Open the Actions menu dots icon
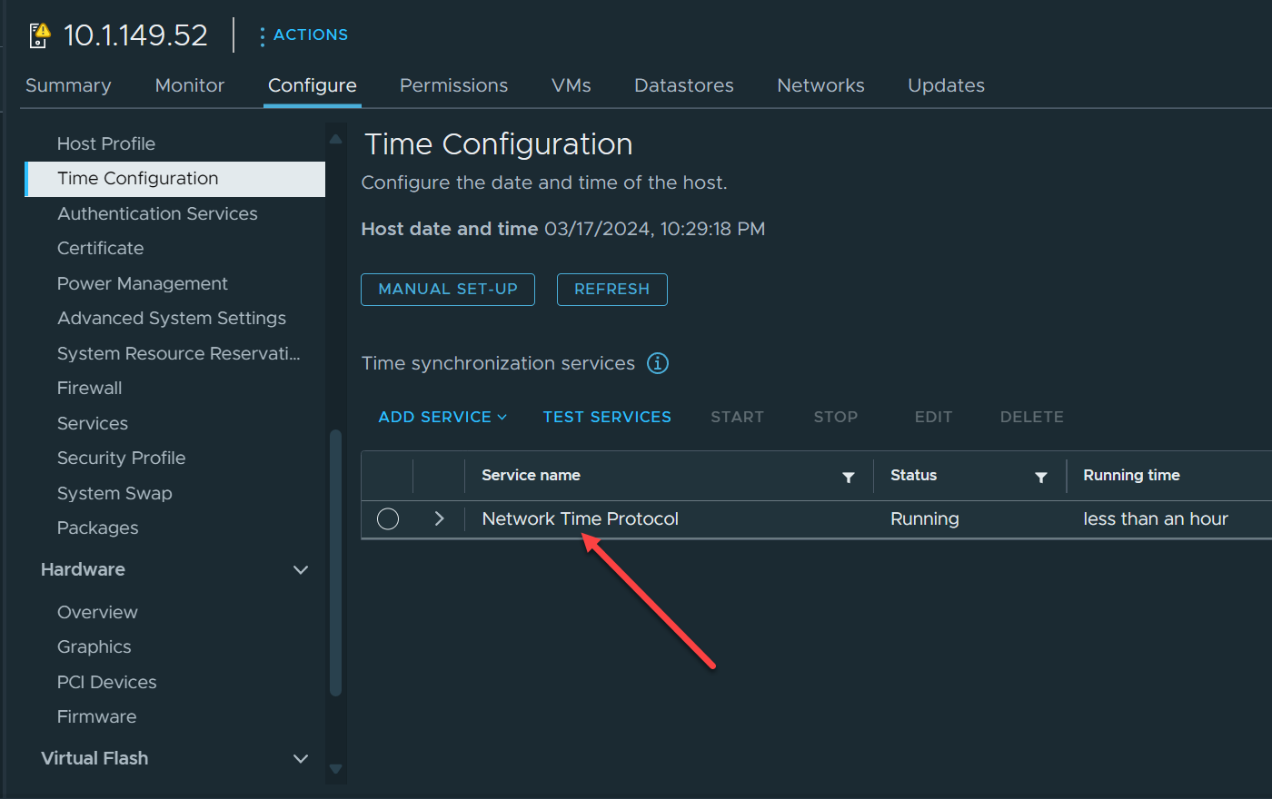 click(x=262, y=35)
